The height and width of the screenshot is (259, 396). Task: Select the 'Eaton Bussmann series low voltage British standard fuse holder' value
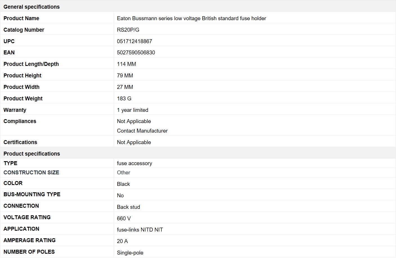(192, 18)
